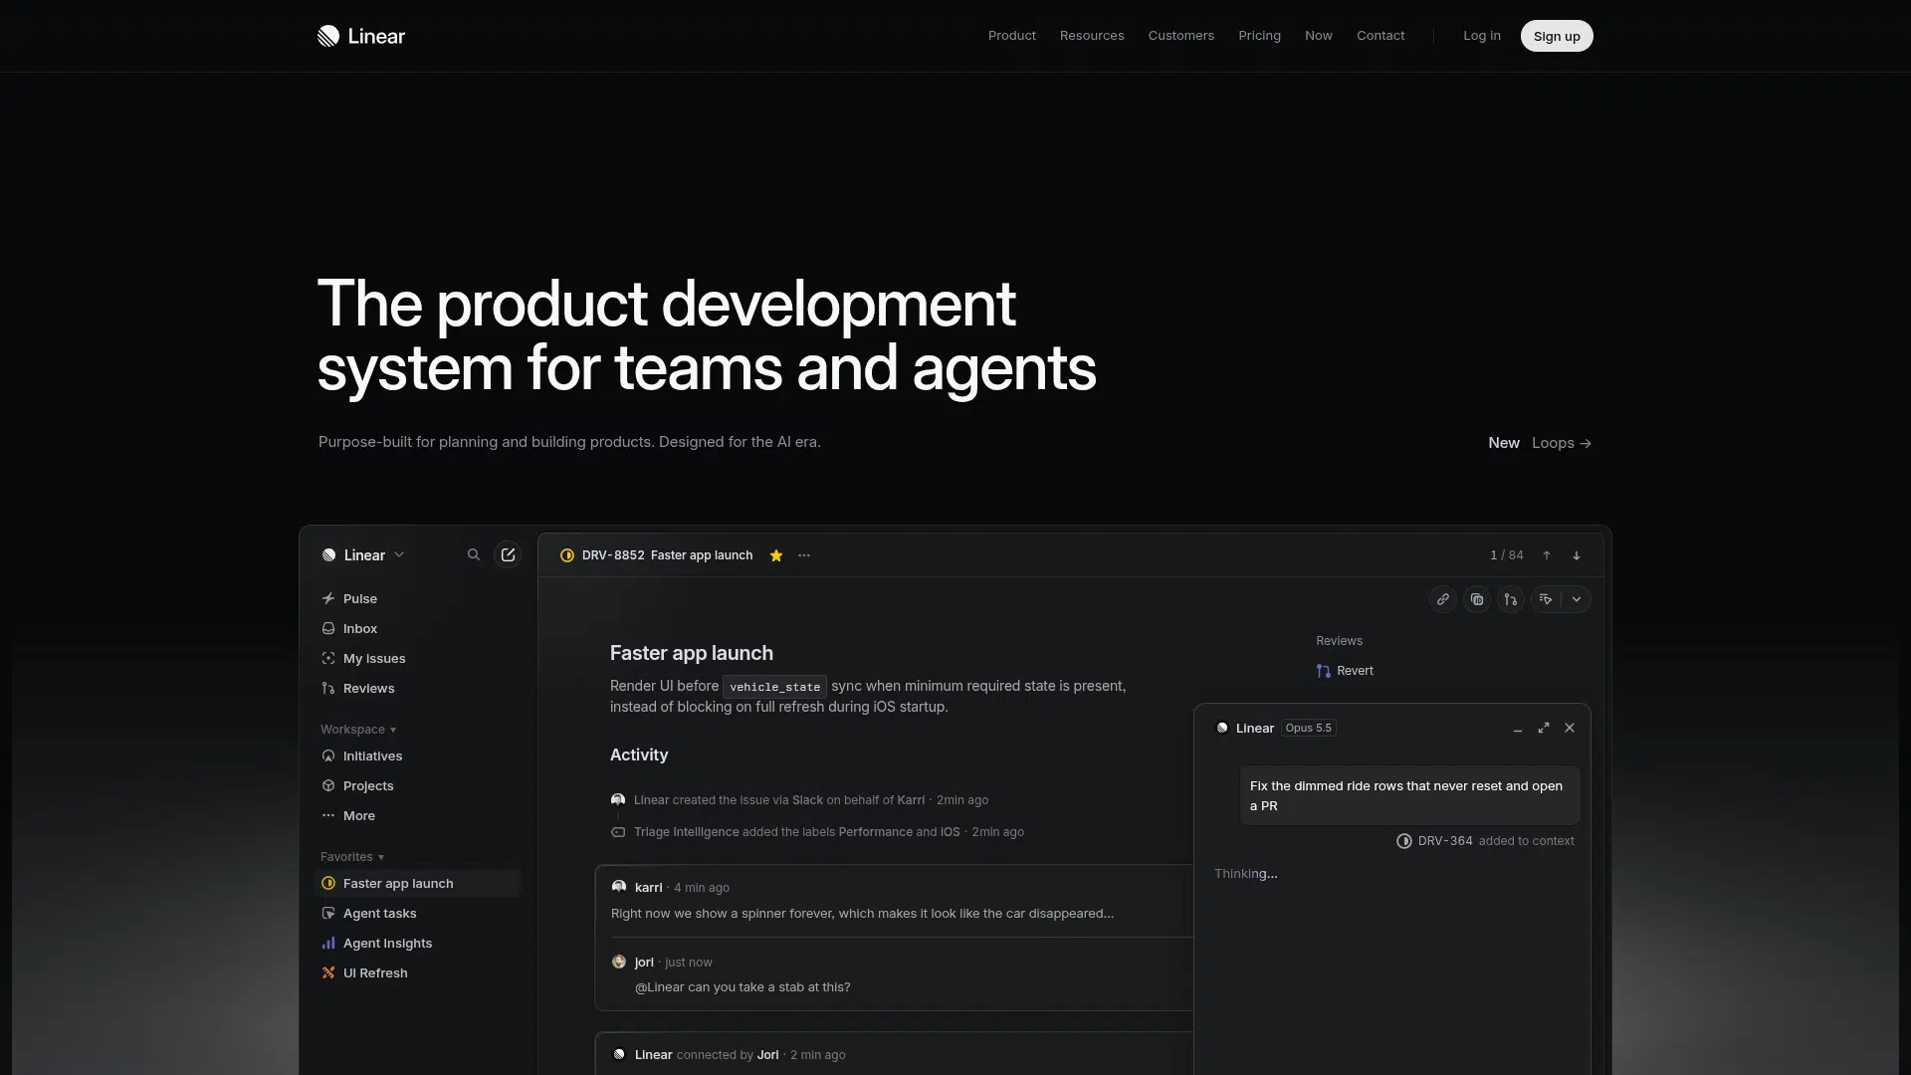Open the Agent tasks favorite

coord(418,913)
